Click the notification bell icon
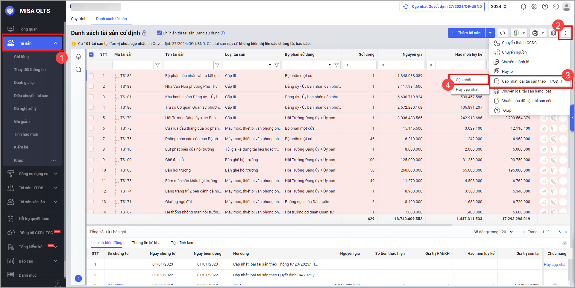 click(x=523, y=7)
